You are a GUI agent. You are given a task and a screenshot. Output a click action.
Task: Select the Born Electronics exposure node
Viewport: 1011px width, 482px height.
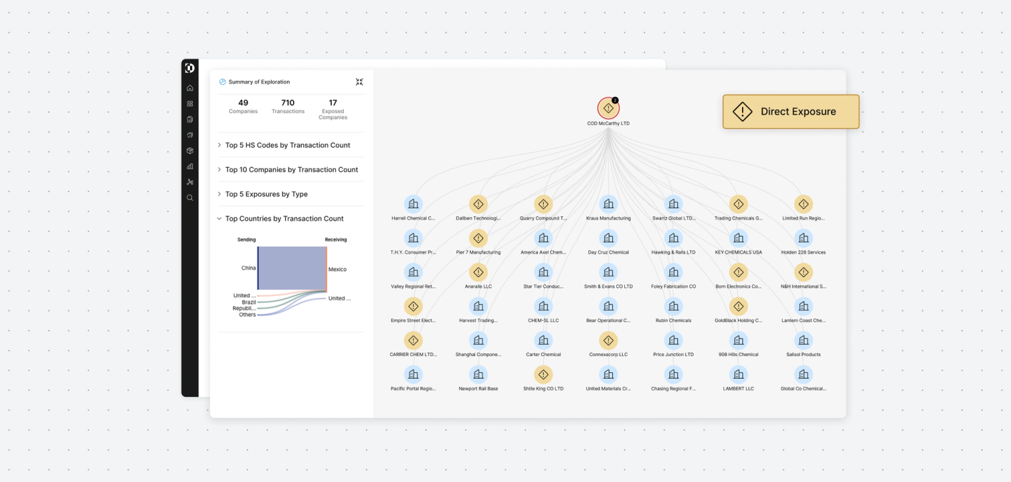[739, 272]
